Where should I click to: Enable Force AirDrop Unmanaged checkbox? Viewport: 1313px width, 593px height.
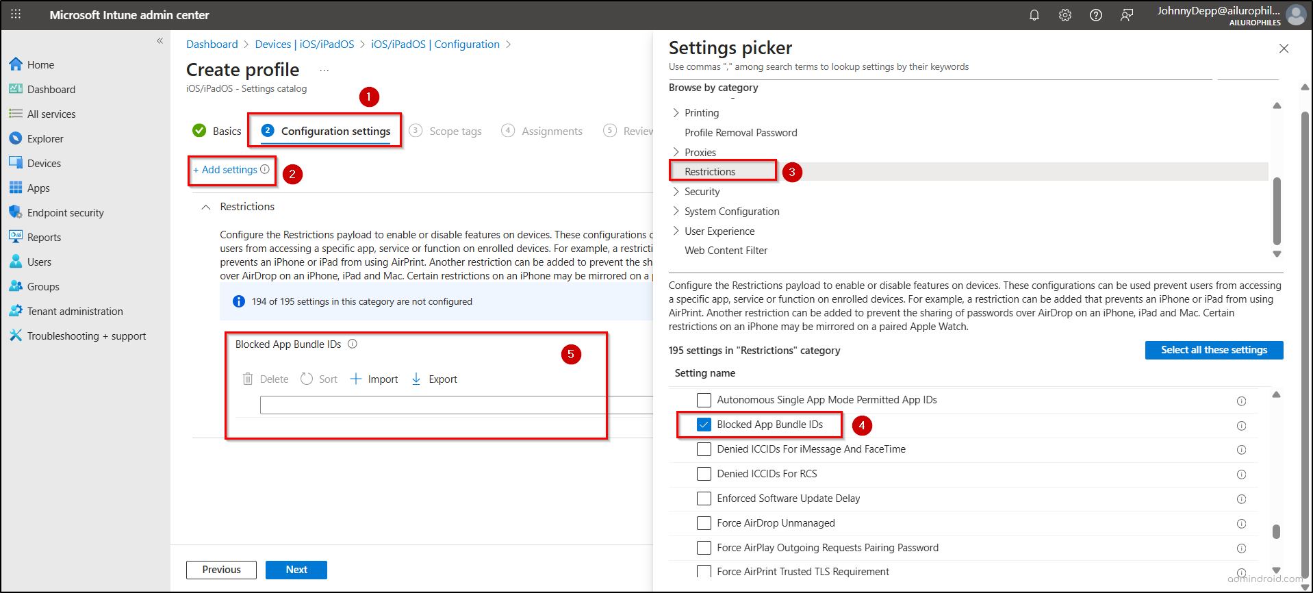(704, 523)
